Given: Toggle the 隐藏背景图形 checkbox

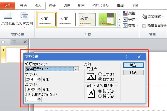Looking at the screenshot, I should (144, 26).
